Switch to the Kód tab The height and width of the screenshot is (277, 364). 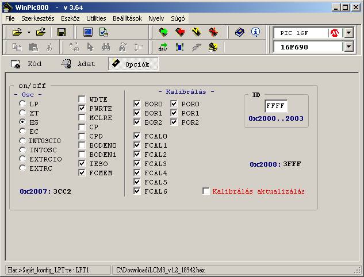coord(26,64)
